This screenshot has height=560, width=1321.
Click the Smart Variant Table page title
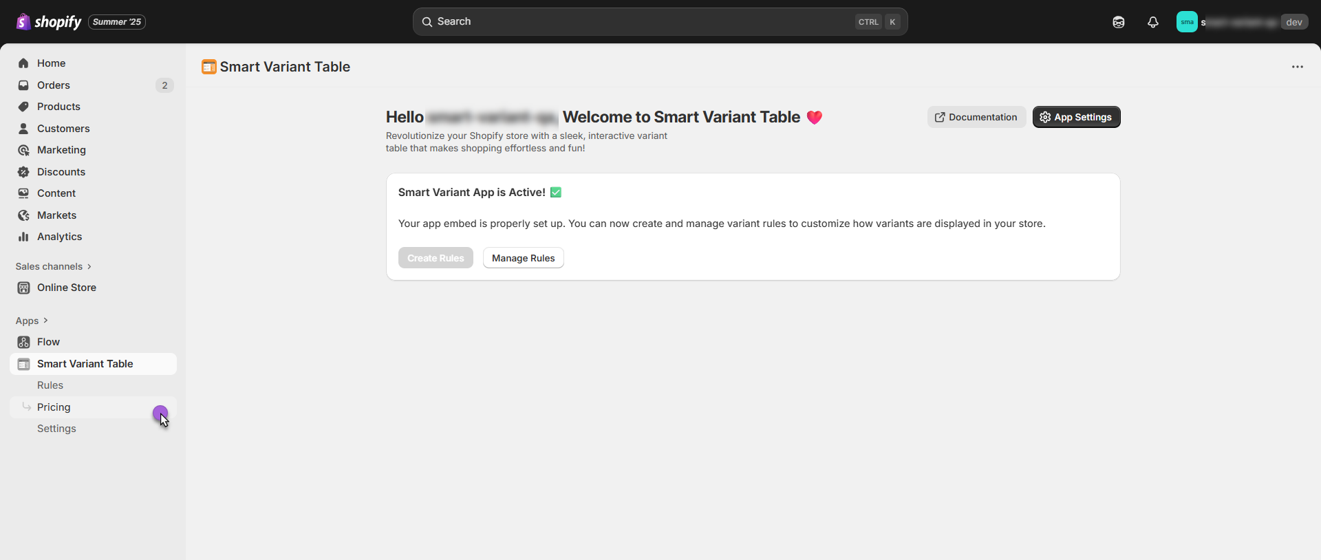(x=285, y=67)
